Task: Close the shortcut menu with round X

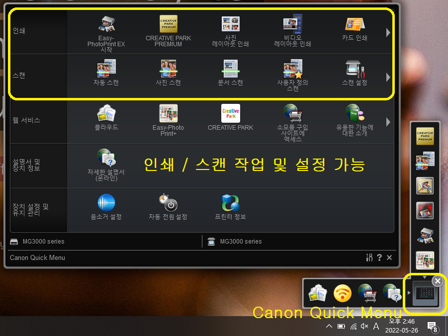Action: tap(438, 281)
